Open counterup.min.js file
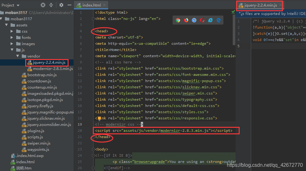The width and height of the screenshot is (306, 171). click(x=40, y=87)
